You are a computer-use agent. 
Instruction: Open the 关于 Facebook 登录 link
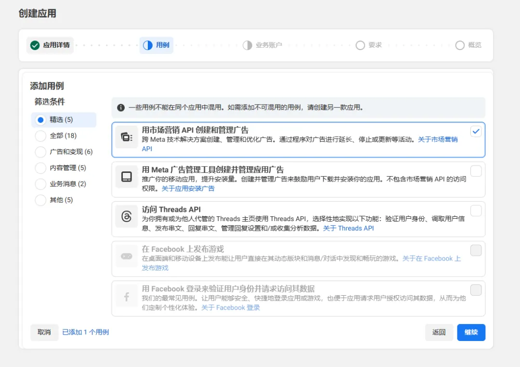(x=231, y=308)
